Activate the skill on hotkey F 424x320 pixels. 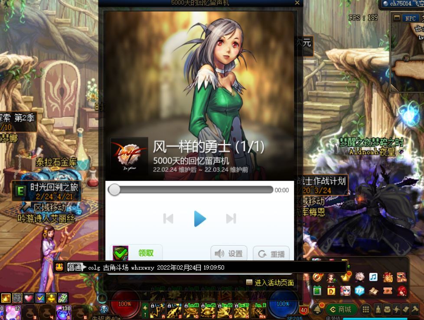point(208,310)
